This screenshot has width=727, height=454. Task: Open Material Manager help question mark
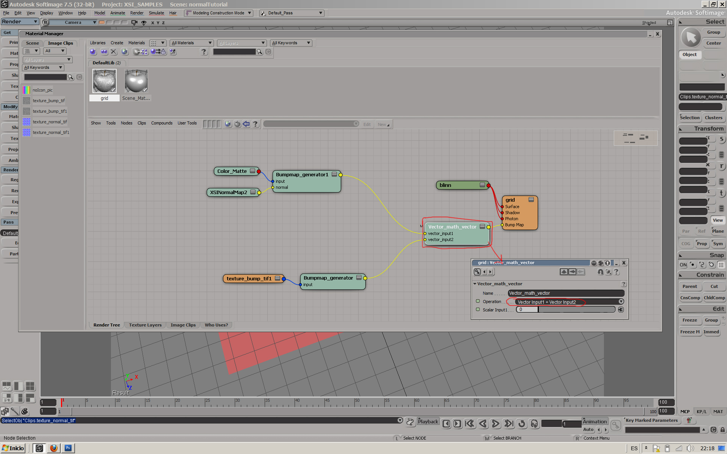pyautogui.click(x=204, y=52)
